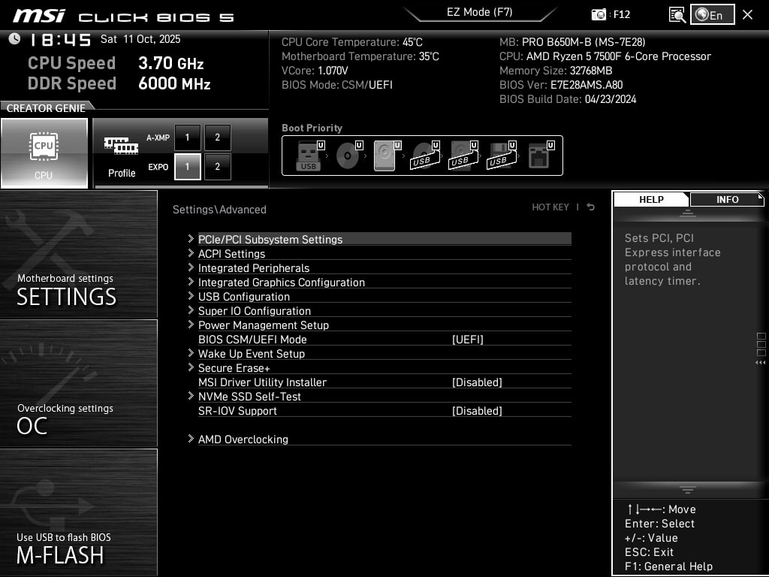This screenshot has height=577, width=769.
Task: Change the BIOS CSM/UEFI Mode value
Action: [467, 340]
